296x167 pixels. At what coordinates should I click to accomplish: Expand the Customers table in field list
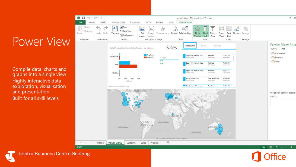[x=271, y=53]
